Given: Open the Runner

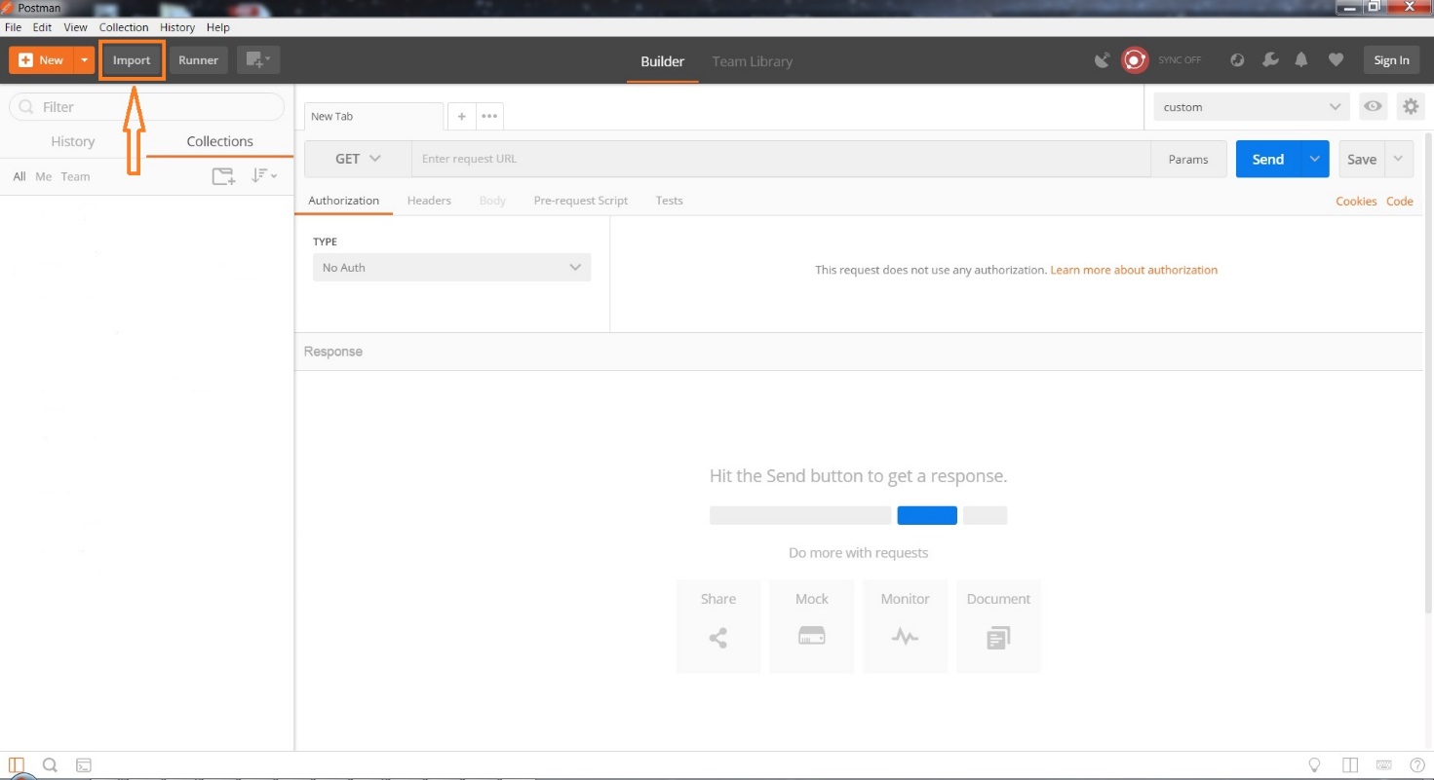Looking at the screenshot, I should 199,60.
